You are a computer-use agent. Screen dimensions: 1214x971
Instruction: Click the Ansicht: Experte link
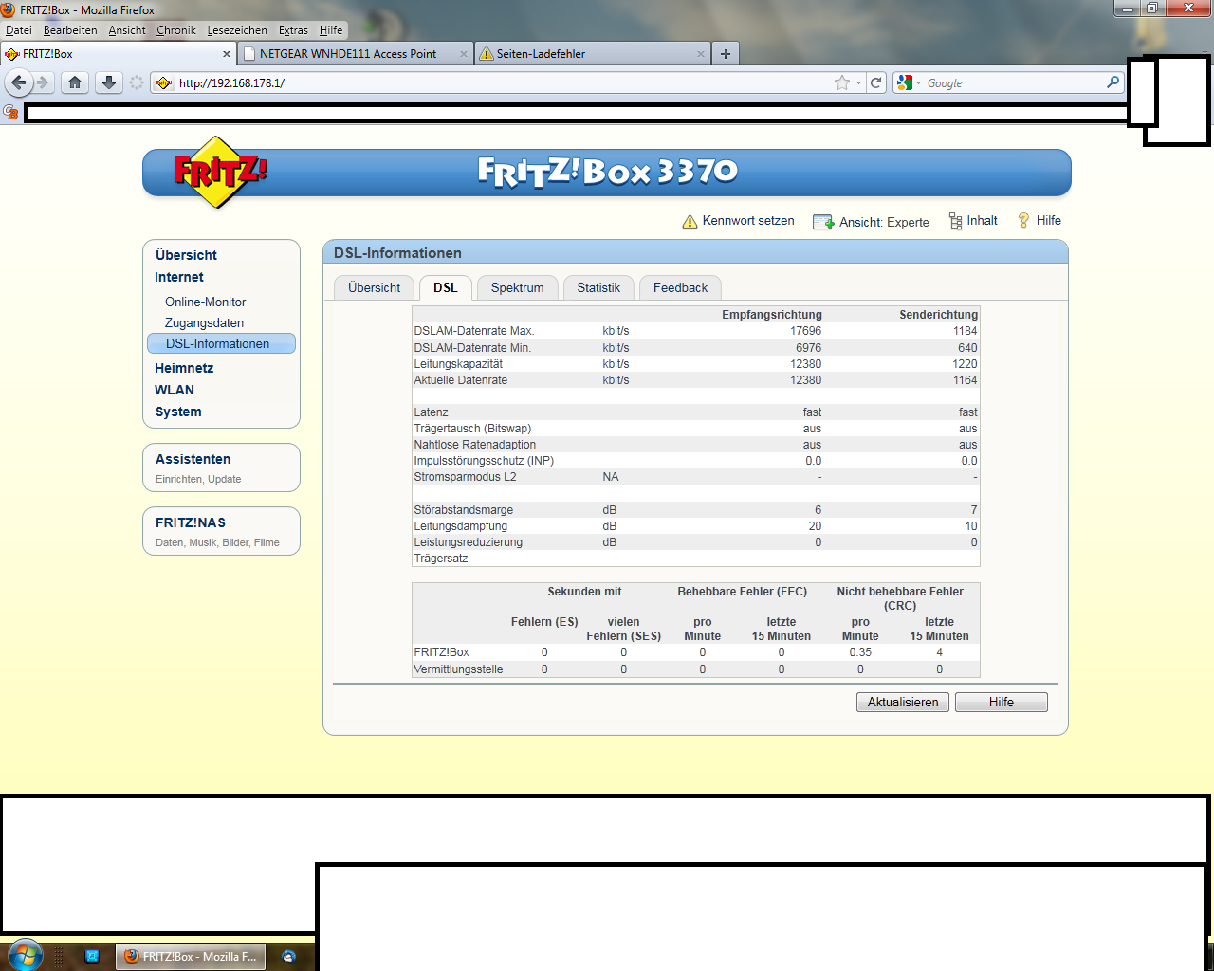pos(884,222)
